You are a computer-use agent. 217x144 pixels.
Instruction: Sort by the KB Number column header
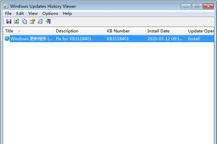[x=125, y=31]
